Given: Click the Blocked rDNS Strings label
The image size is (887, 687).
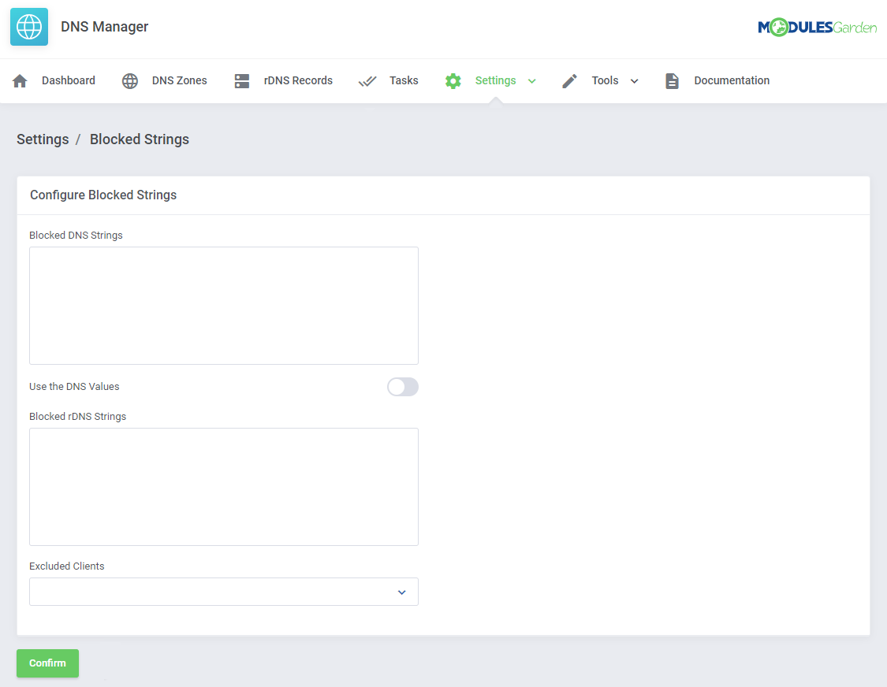Looking at the screenshot, I should click(77, 417).
